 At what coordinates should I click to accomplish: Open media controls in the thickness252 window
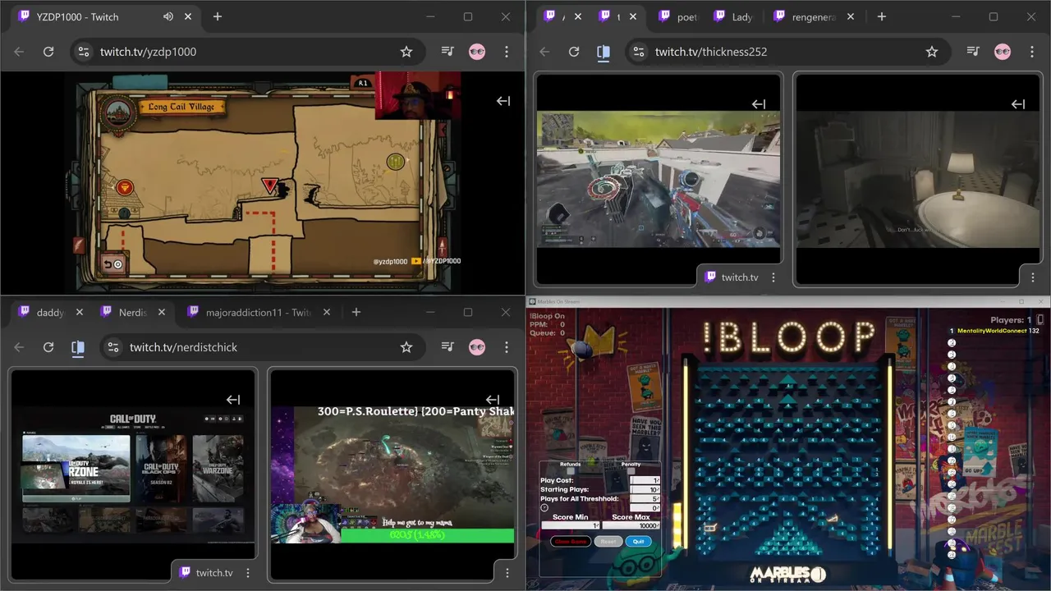pyautogui.click(x=973, y=52)
